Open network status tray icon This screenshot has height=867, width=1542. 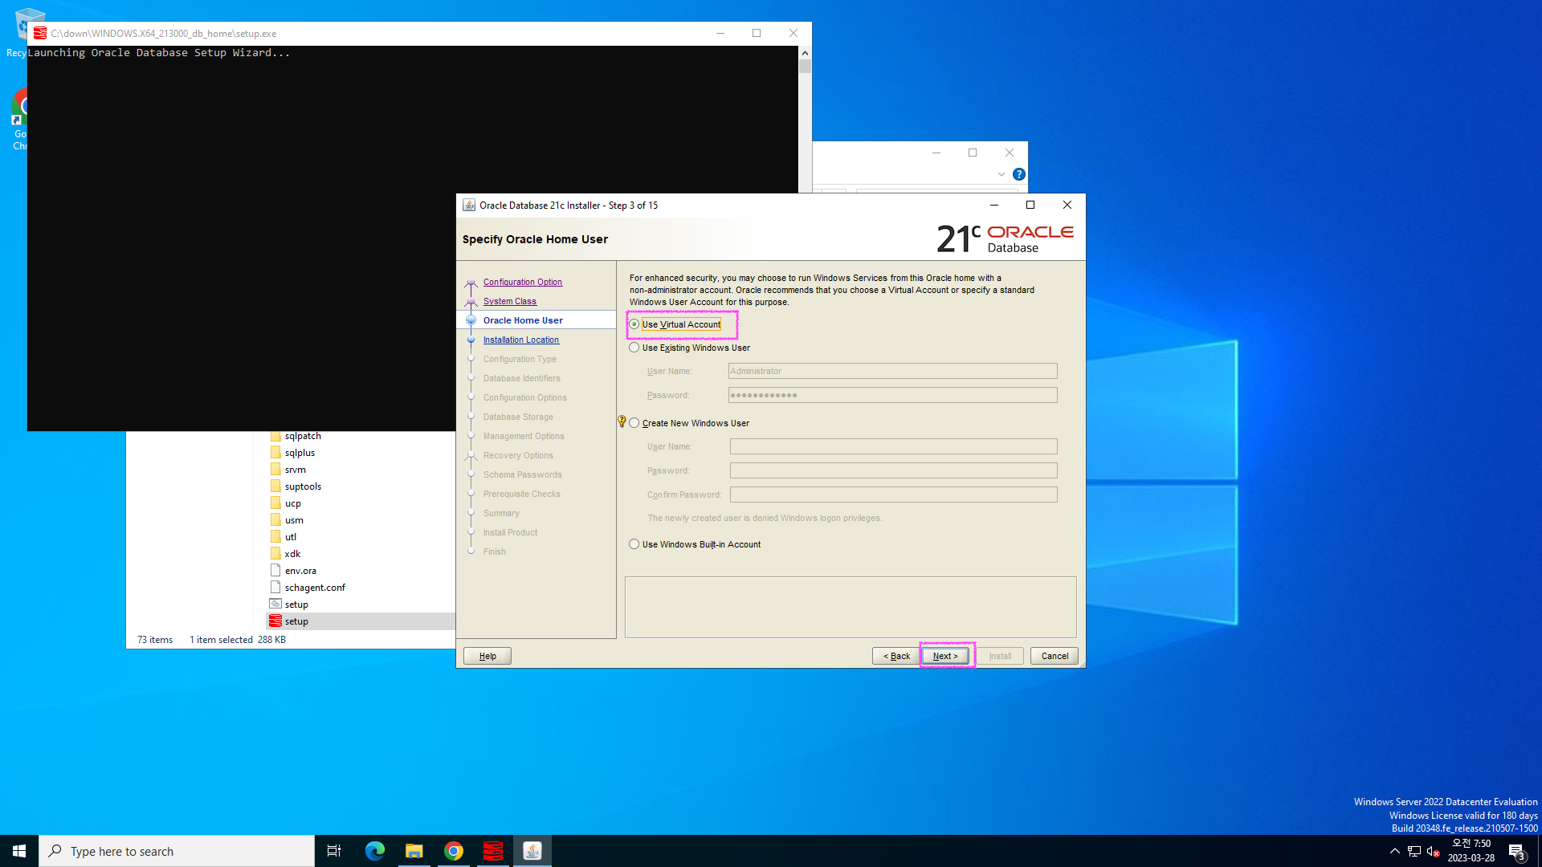pos(1414,851)
